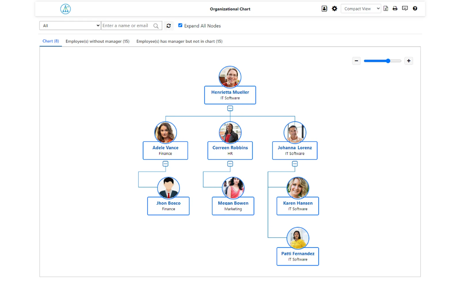Click the org chart app logo

point(66,9)
